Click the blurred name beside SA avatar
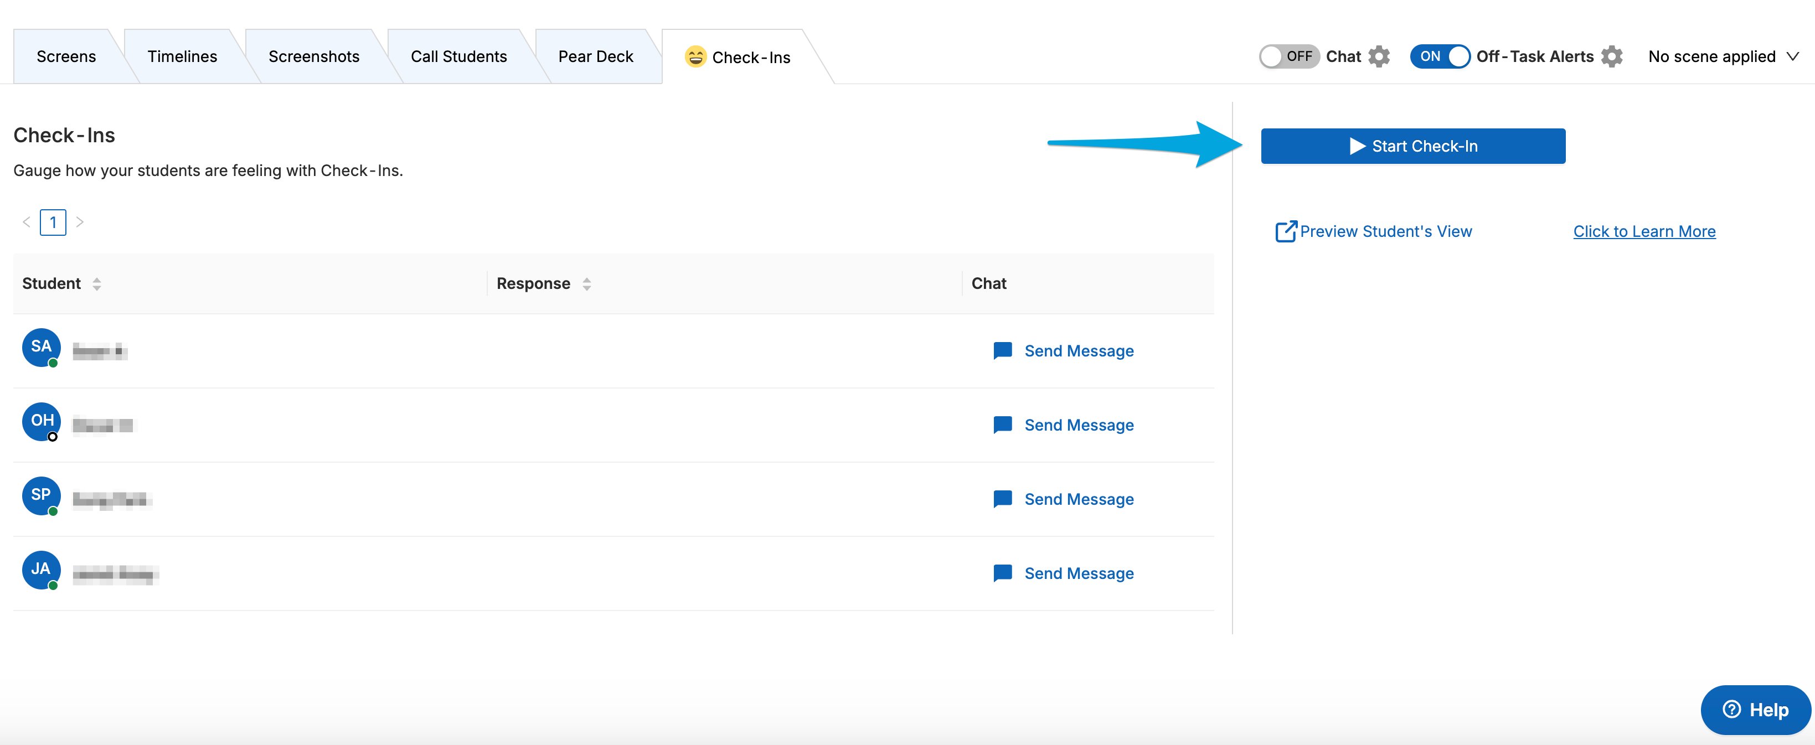The width and height of the screenshot is (1815, 745). click(100, 351)
